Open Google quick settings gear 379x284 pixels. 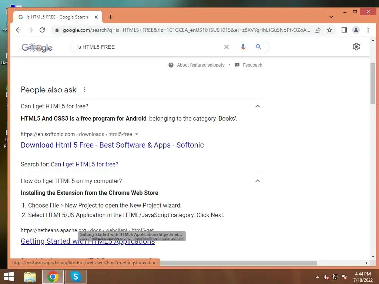(x=356, y=47)
